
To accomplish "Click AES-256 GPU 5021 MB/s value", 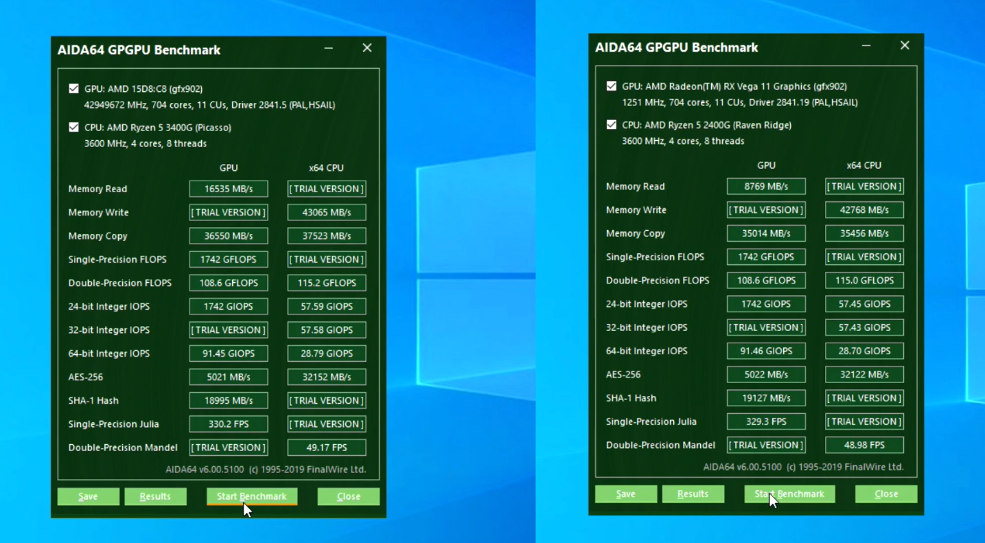I will (229, 377).
